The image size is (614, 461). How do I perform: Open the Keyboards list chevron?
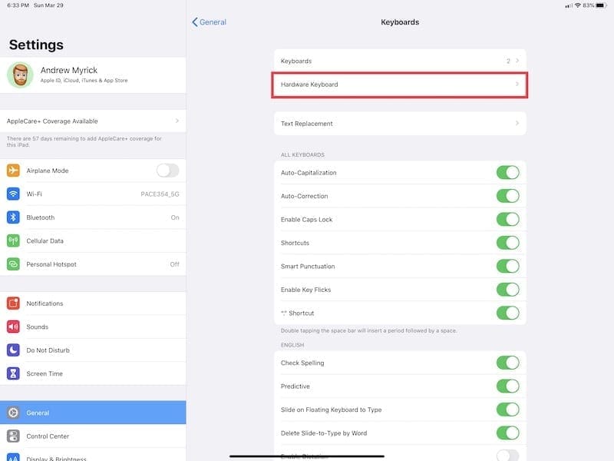(400, 61)
